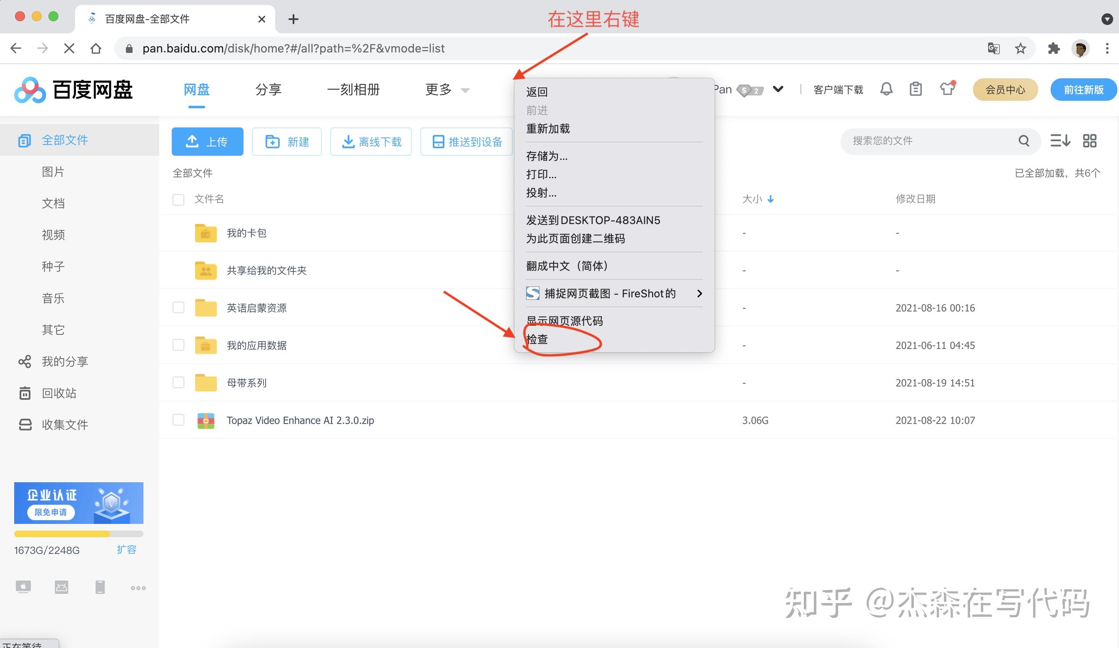The image size is (1119, 648).
Task: Toggle the select-all checkbox beside 文件名
Action: click(178, 199)
